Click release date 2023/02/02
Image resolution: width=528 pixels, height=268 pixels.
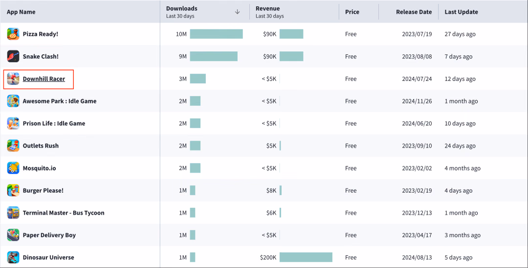(x=417, y=168)
